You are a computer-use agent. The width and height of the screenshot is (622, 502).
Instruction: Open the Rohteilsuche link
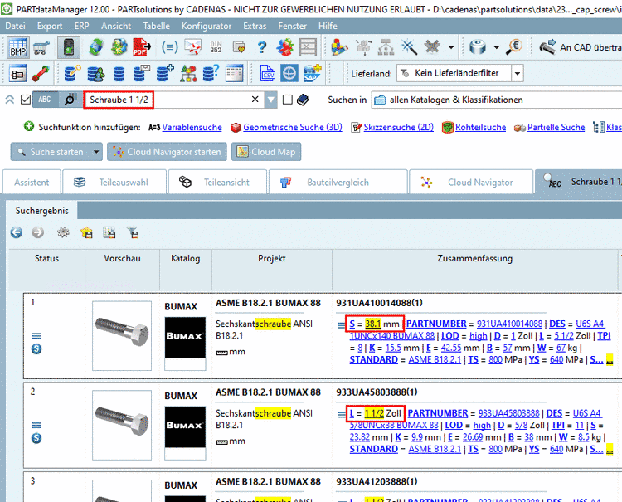click(480, 128)
